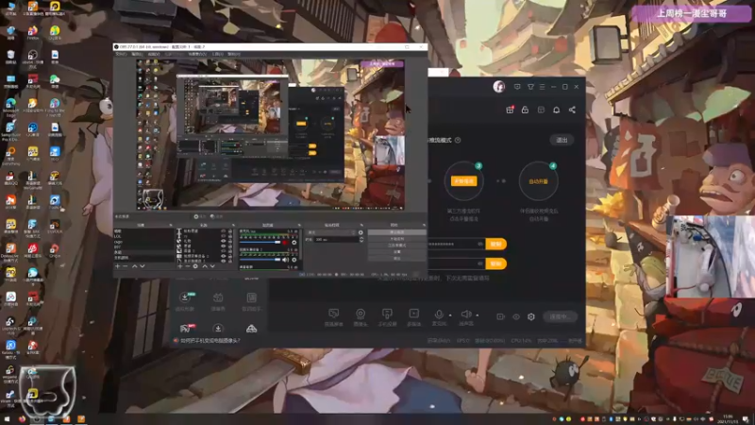Open the feedback message icon in title bar
755x425 pixels.
[x=517, y=87]
